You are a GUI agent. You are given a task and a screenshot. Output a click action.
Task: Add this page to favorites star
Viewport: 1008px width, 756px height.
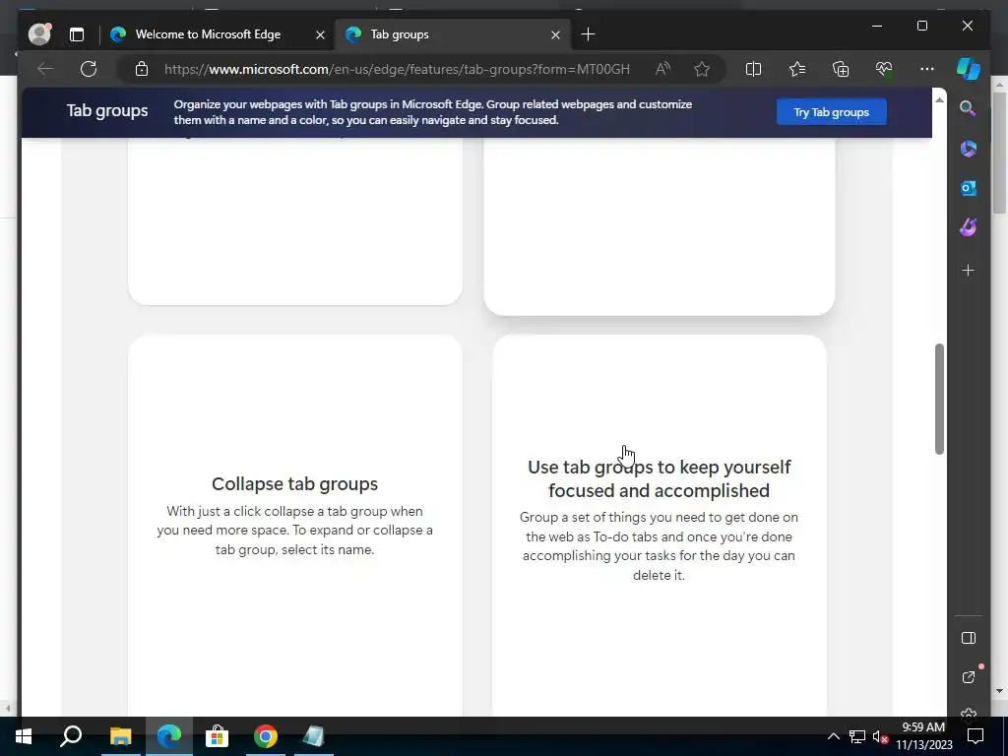(x=701, y=69)
